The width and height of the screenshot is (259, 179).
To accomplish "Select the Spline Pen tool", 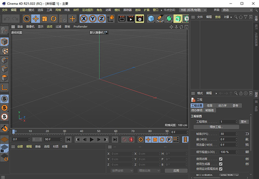I will pos(160,19).
